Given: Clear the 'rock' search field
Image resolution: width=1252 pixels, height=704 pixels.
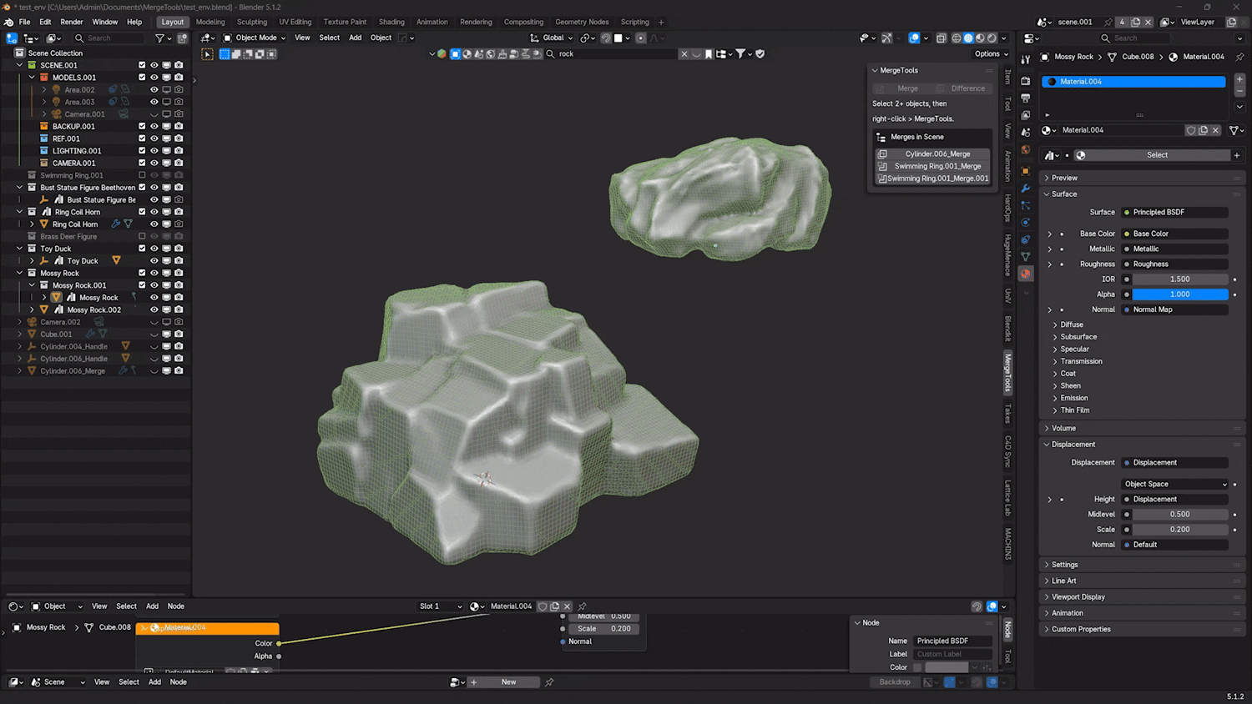Looking at the screenshot, I should 684,54.
